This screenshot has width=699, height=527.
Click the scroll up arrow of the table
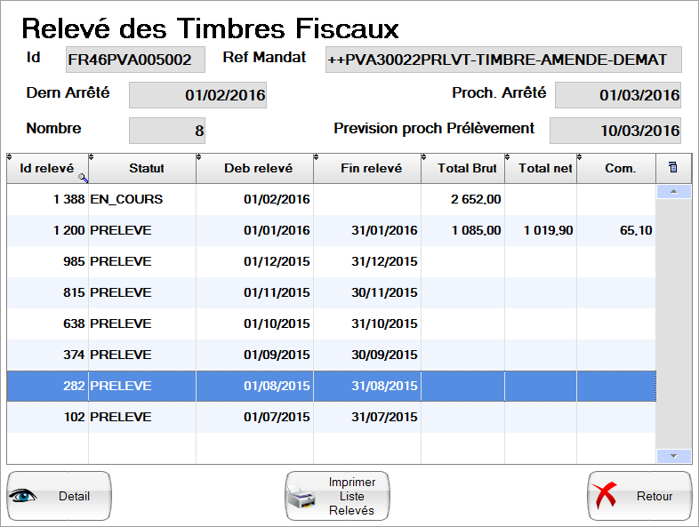(673, 191)
